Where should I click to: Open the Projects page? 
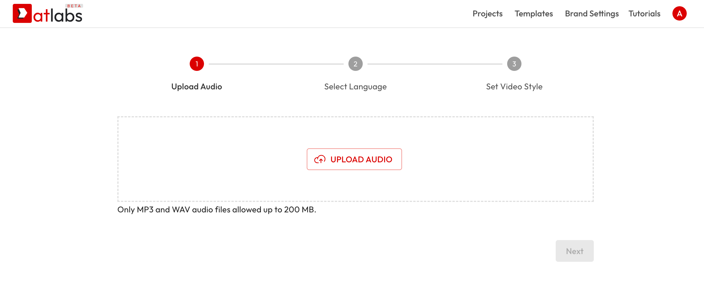(x=487, y=14)
